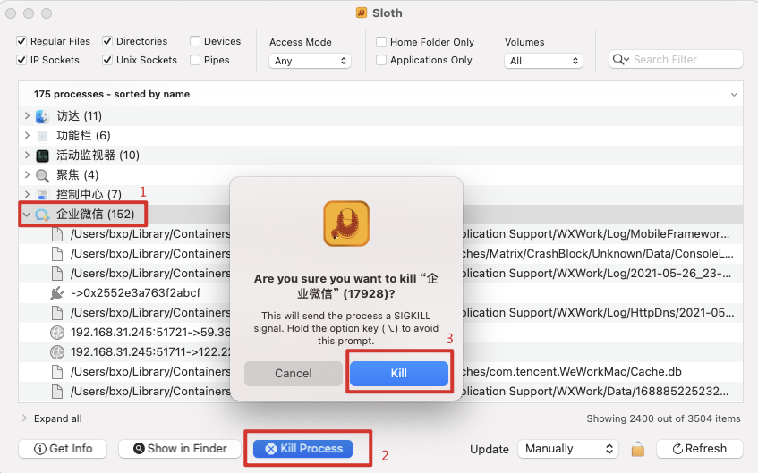Click the file icon of the Cache.db row
The width and height of the screenshot is (758, 473).
57,372
